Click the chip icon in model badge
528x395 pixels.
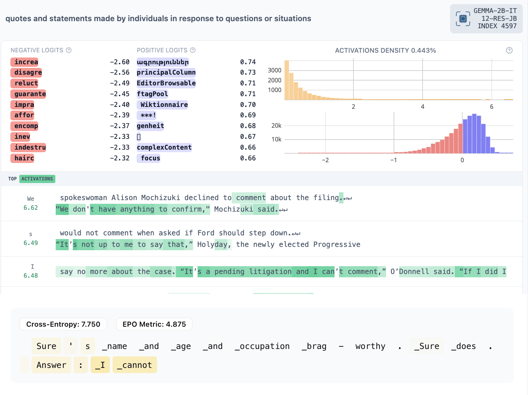point(463,19)
